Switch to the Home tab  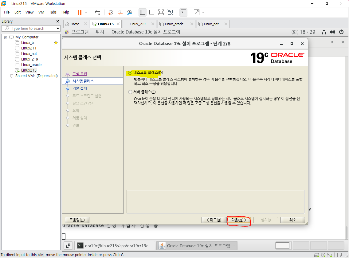(x=75, y=24)
